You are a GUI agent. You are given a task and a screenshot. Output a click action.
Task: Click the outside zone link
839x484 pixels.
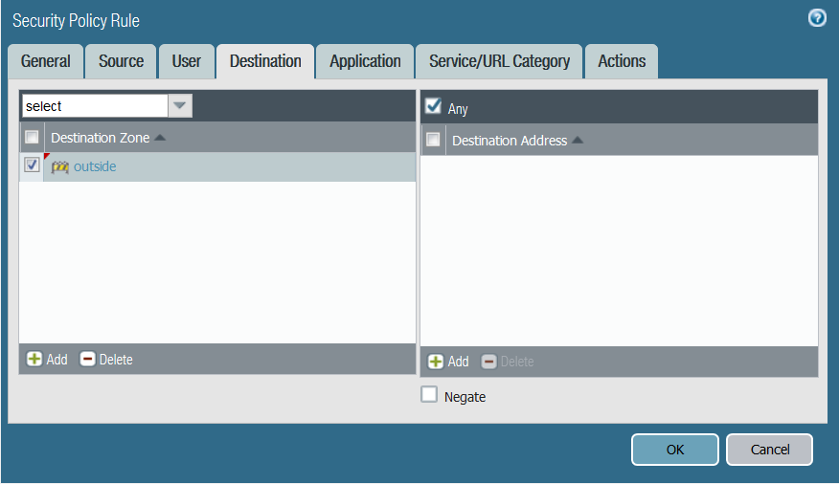[95, 166]
